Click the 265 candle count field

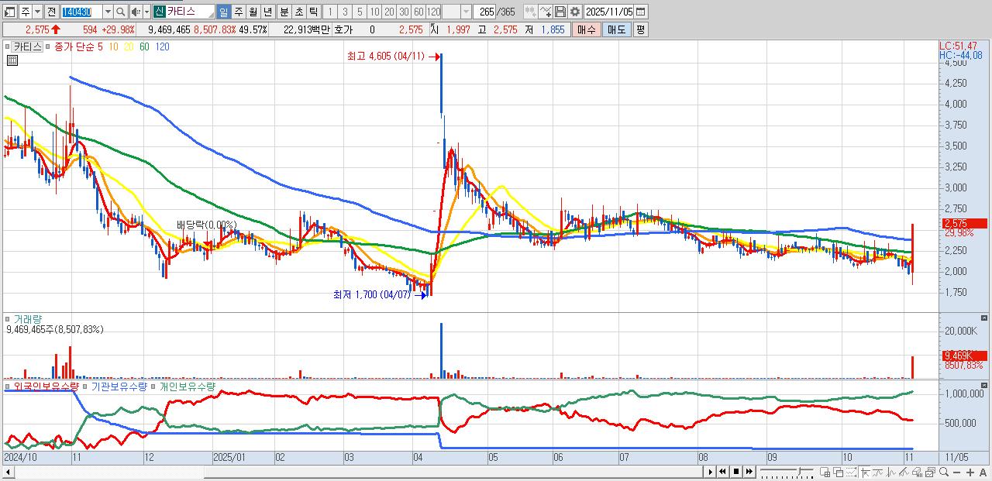(x=485, y=12)
